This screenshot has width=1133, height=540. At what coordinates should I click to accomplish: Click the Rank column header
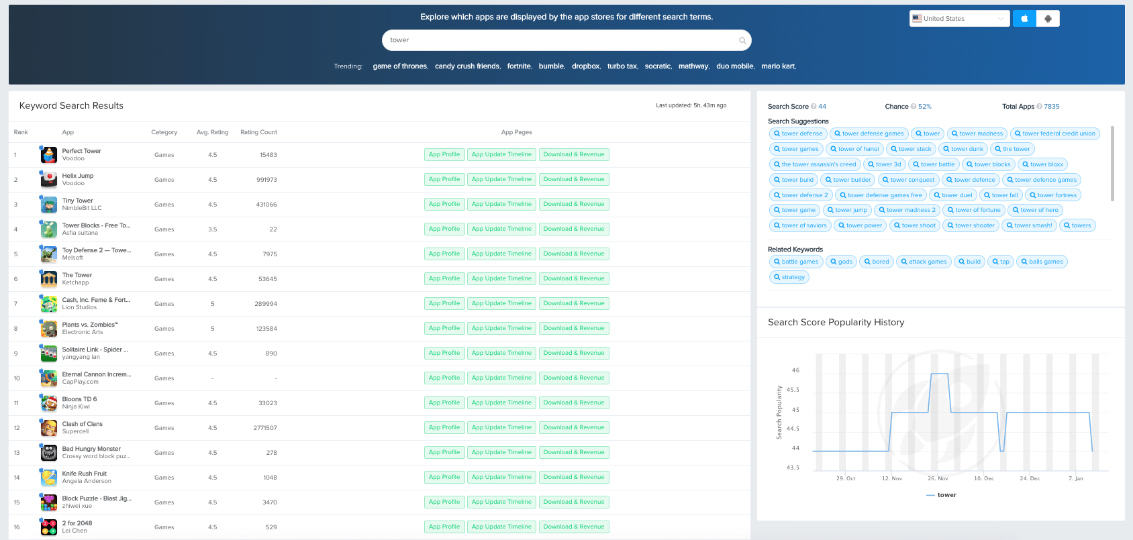pos(21,132)
